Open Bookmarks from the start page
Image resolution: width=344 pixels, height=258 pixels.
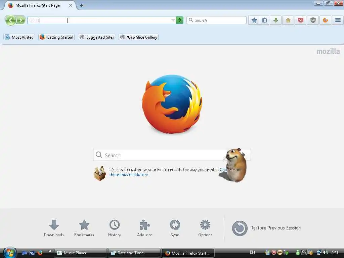click(x=84, y=228)
